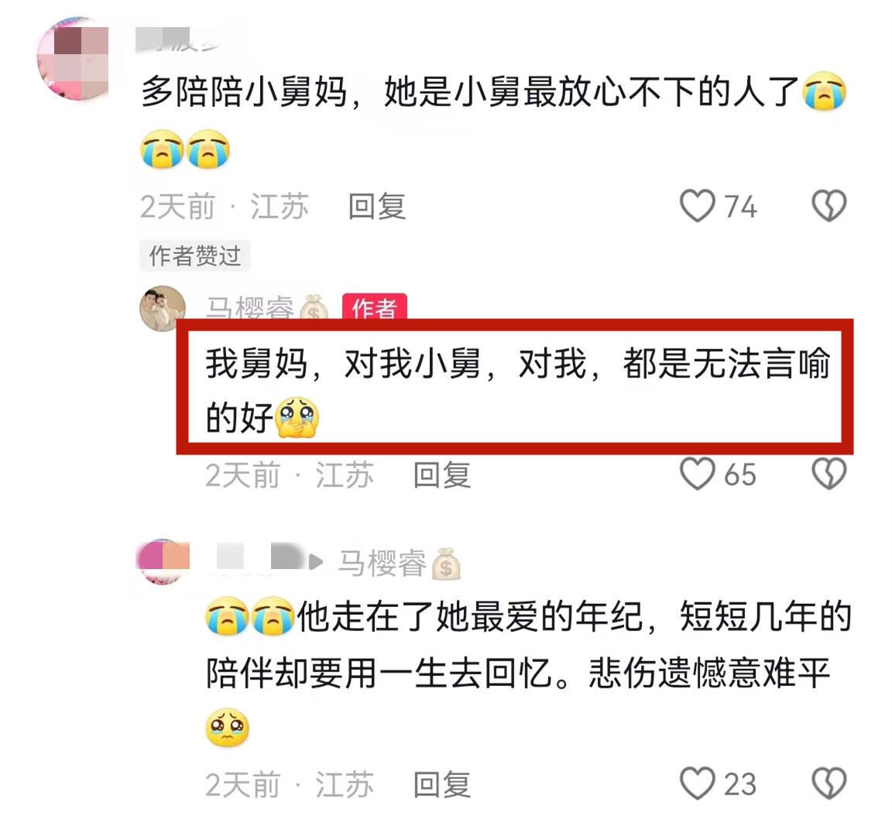The height and width of the screenshot is (813, 892).
Task: Open 马樱睿 username in author reply
Action: pos(250,308)
